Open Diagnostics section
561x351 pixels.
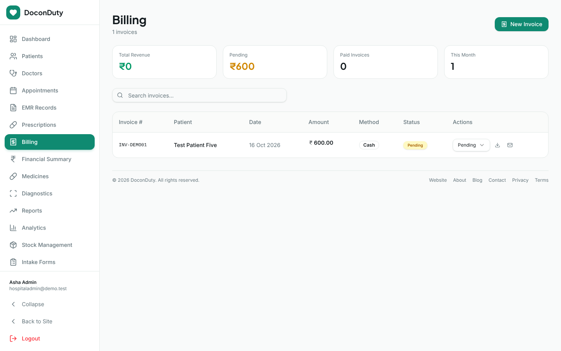pyautogui.click(x=49, y=193)
